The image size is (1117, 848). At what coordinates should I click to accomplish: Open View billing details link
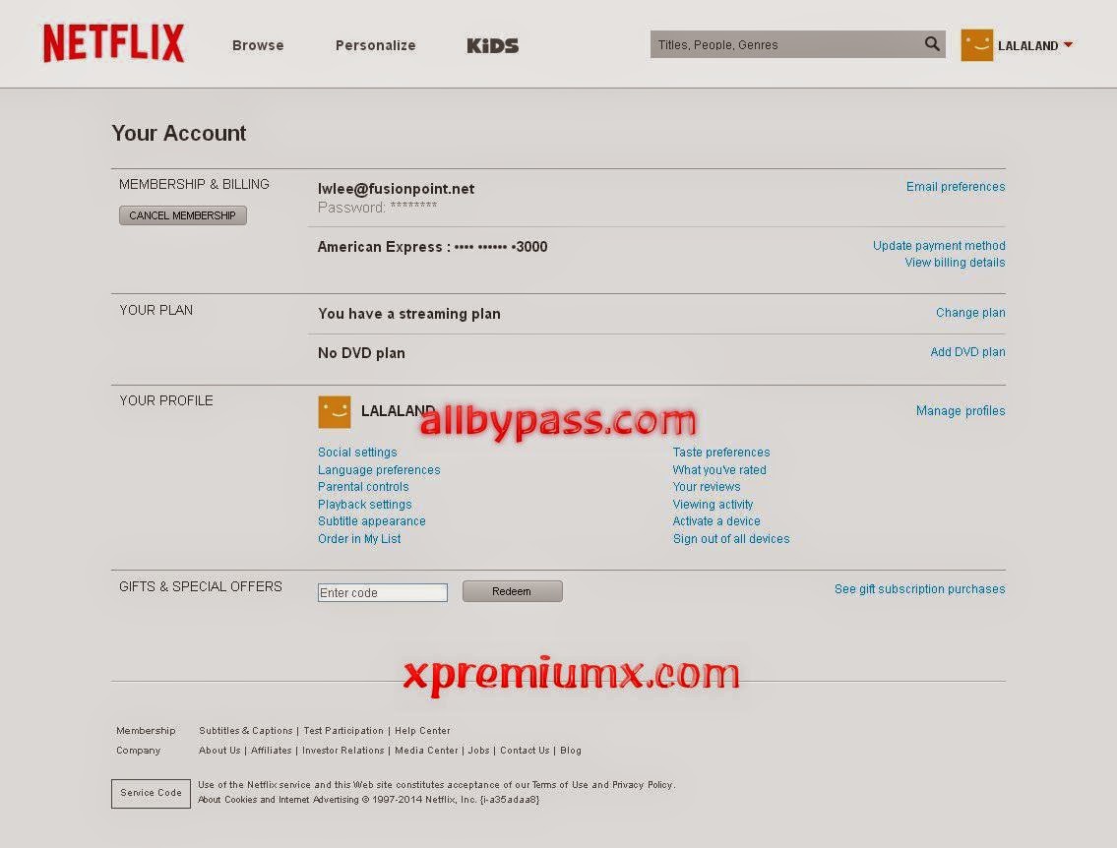click(x=955, y=263)
